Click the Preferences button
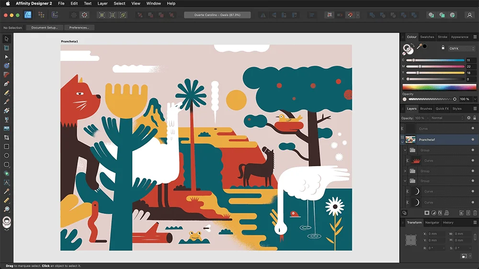Screen dimensions: 479x269 pyautogui.click(x=79, y=28)
